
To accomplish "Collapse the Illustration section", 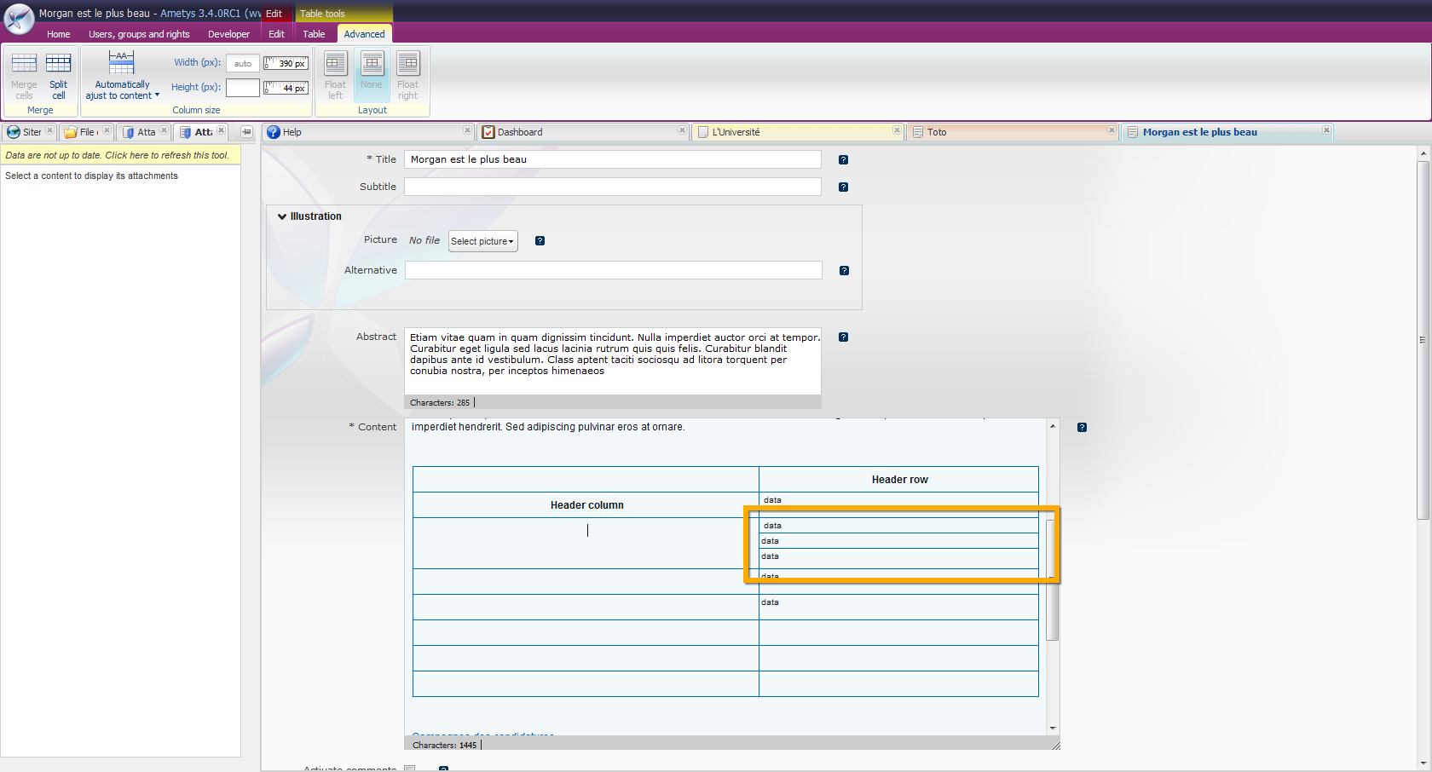I will pos(282,216).
